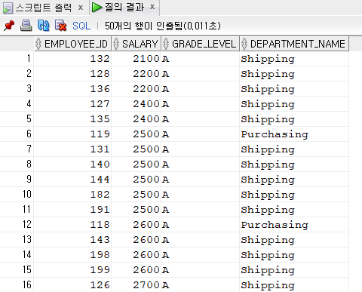This screenshot has width=362, height=292.
Task: Click the red pin icon
Action: 9,26
